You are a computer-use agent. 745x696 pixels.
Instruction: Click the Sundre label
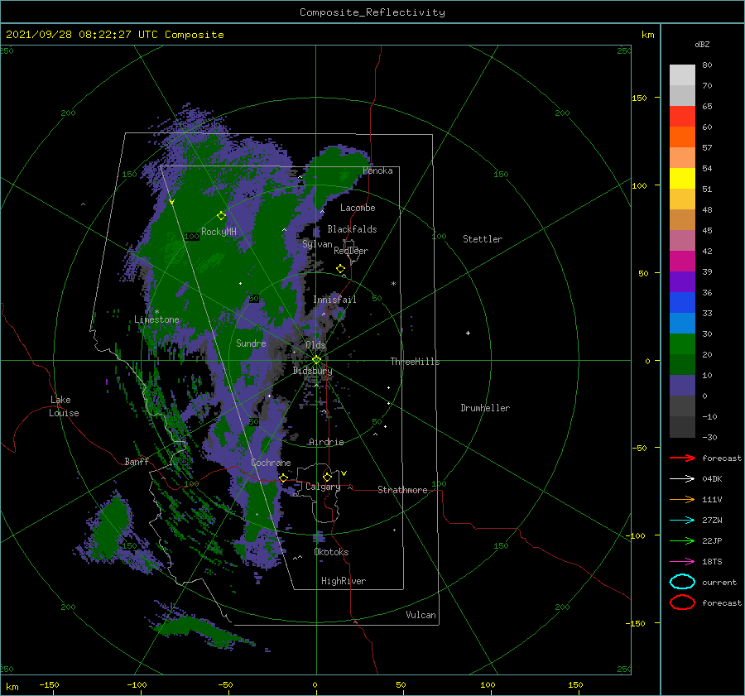[251, 343]
